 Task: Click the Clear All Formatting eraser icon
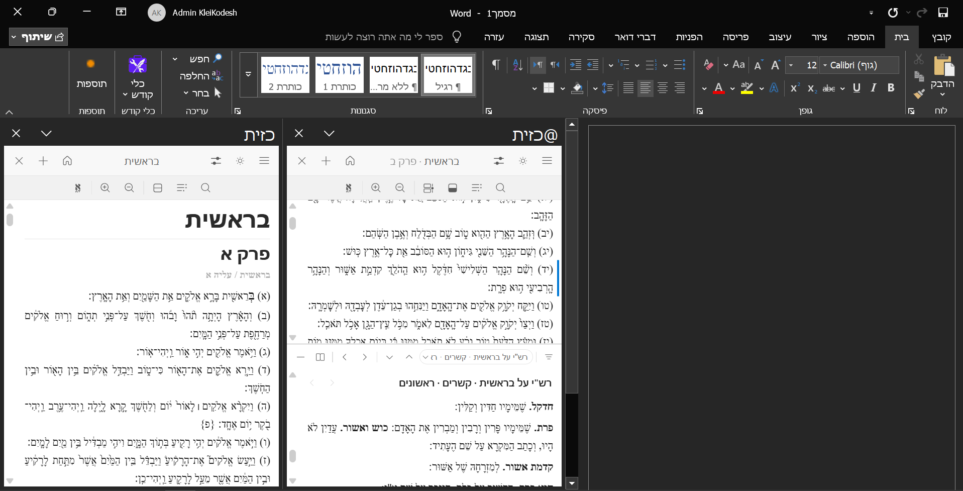pos(708,65)
